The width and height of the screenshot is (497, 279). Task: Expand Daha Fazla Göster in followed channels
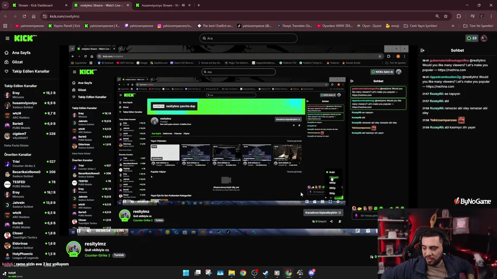coord(16,145)
